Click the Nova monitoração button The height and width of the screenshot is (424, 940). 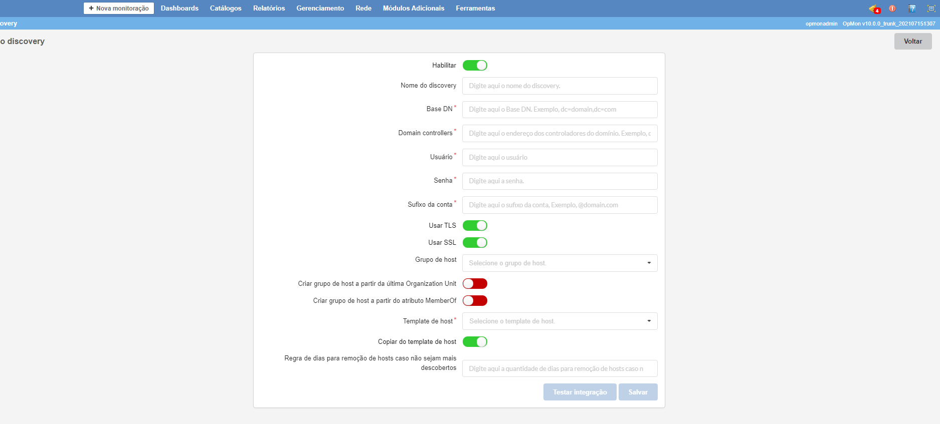[x=119, y=9]
